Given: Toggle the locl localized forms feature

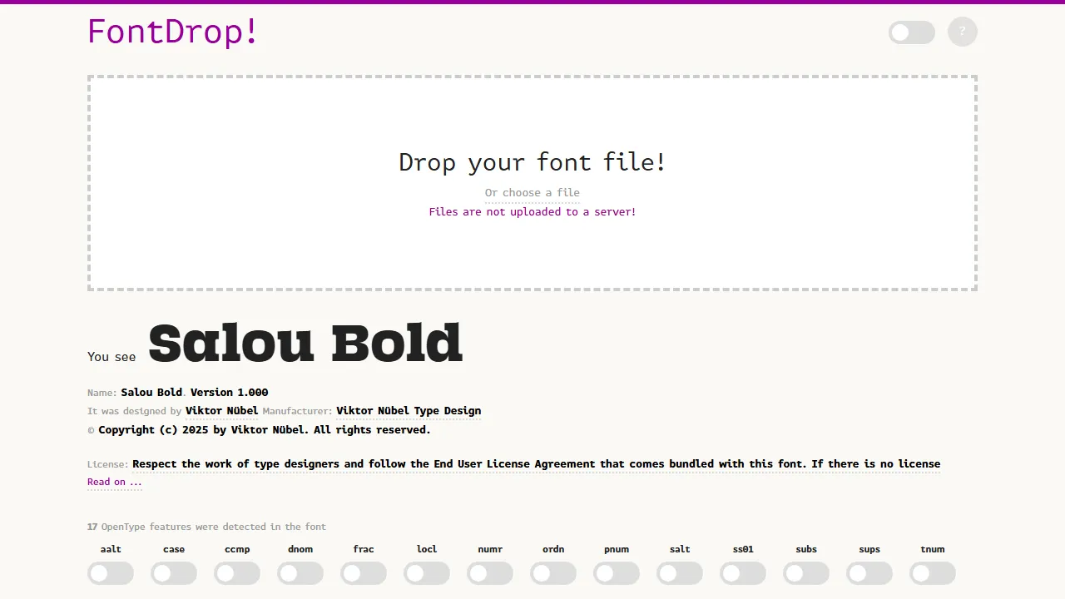Looking at the screenshot, I should click(427, 573).
